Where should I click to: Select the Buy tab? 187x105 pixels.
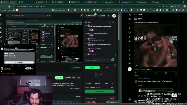tap(92, 67)
